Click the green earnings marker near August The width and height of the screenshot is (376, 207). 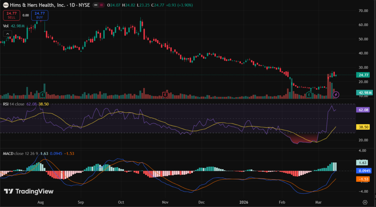pyautogui.click(x=44, y=95)
